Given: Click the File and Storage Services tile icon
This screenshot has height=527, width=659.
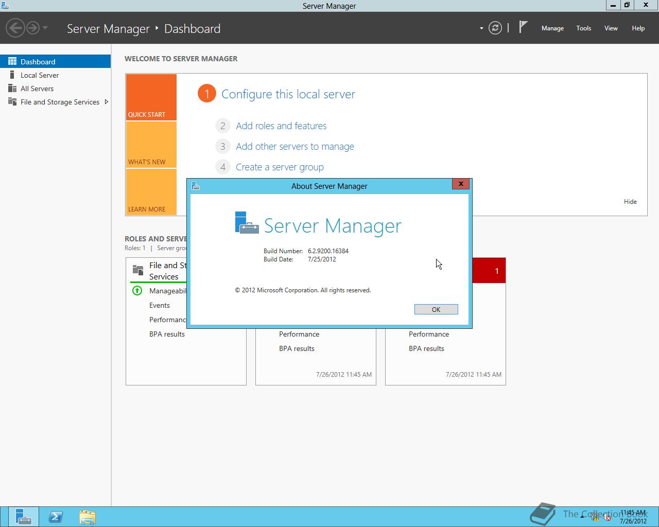Looking at the screenshot, I should (138, 270).
